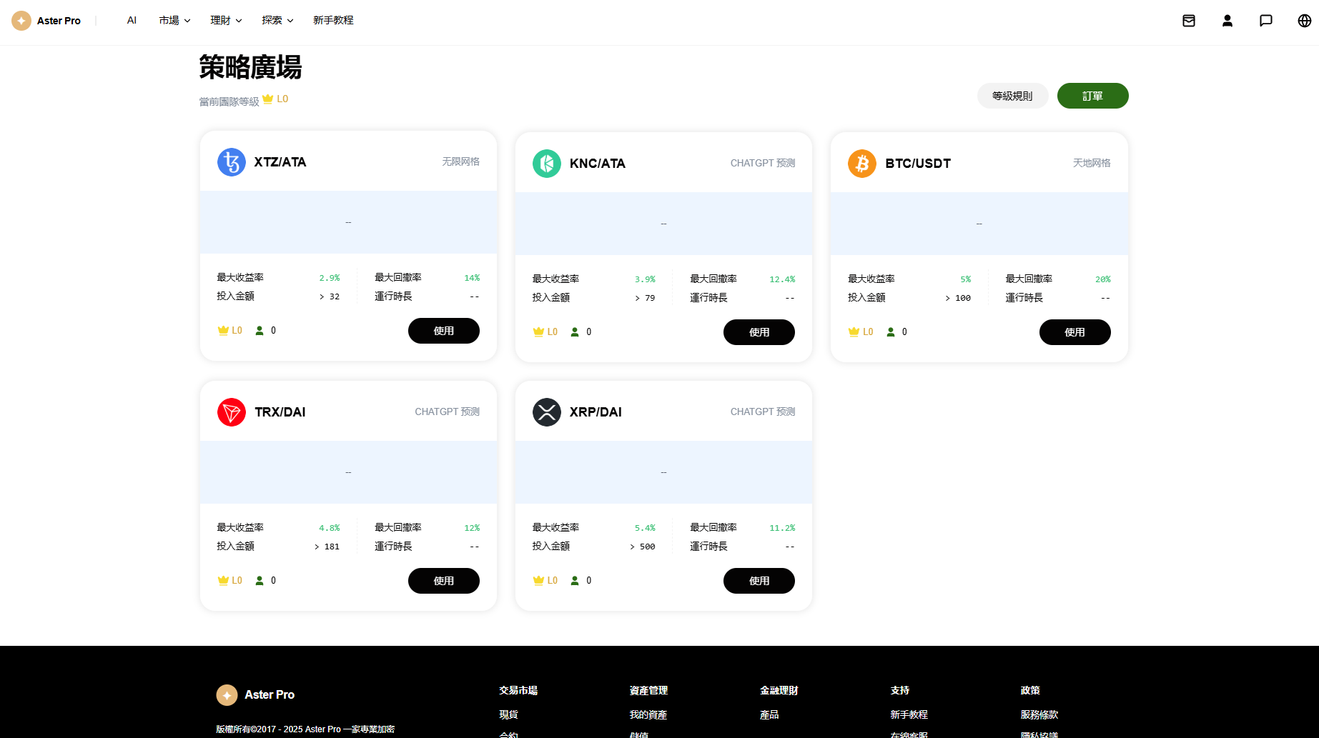Viewport: 1319px width, 738px height.
Task: Click the XRP icon on XRP/DAI card
Action: [547, 412]
